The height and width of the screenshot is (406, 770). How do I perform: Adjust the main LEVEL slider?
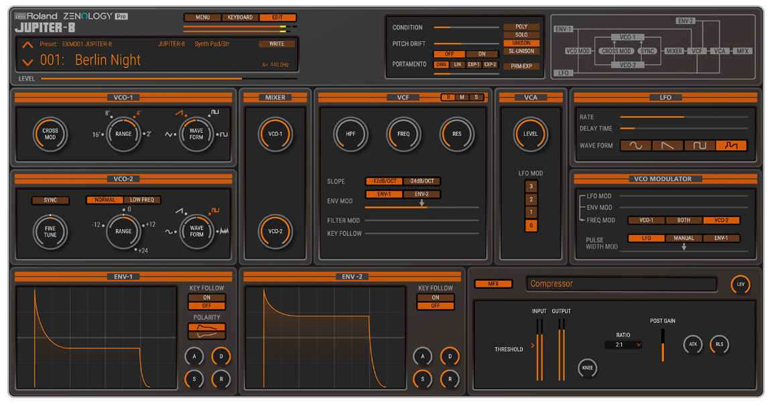169,78
